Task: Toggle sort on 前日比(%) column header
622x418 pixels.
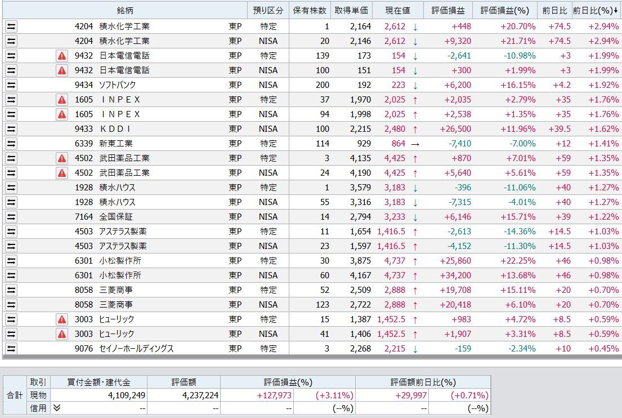Action: pos(596,11)
